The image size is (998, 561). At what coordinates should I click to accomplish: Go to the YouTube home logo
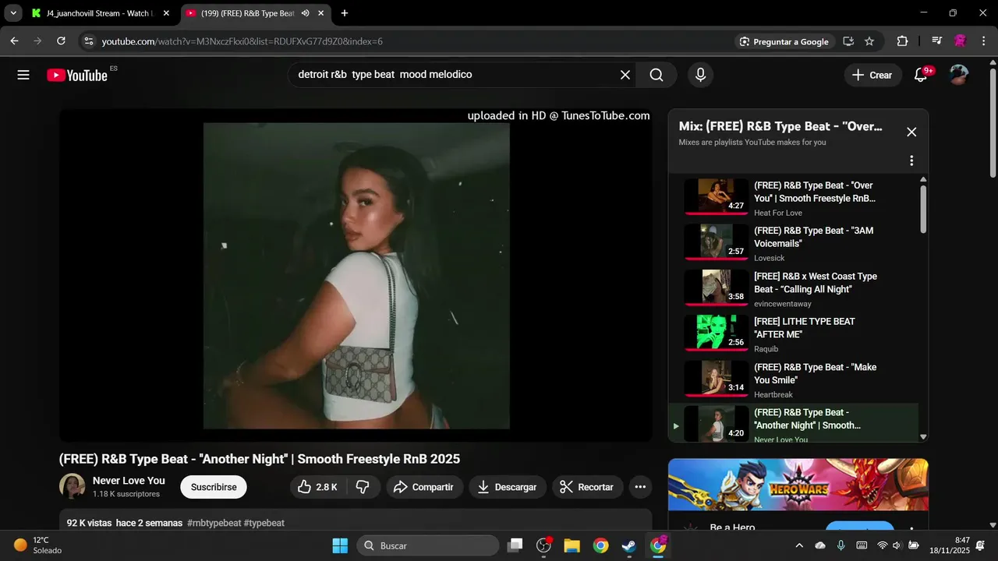coord(76,75)
